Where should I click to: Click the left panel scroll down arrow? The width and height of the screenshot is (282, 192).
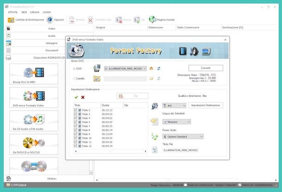91,173
